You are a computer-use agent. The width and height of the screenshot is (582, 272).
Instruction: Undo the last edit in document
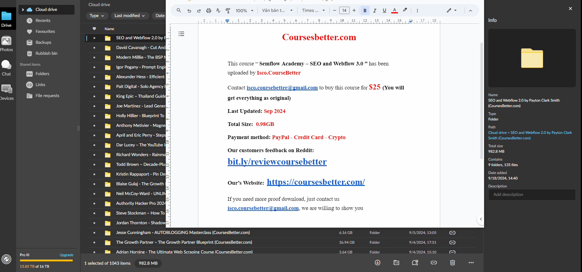point(189,11)
